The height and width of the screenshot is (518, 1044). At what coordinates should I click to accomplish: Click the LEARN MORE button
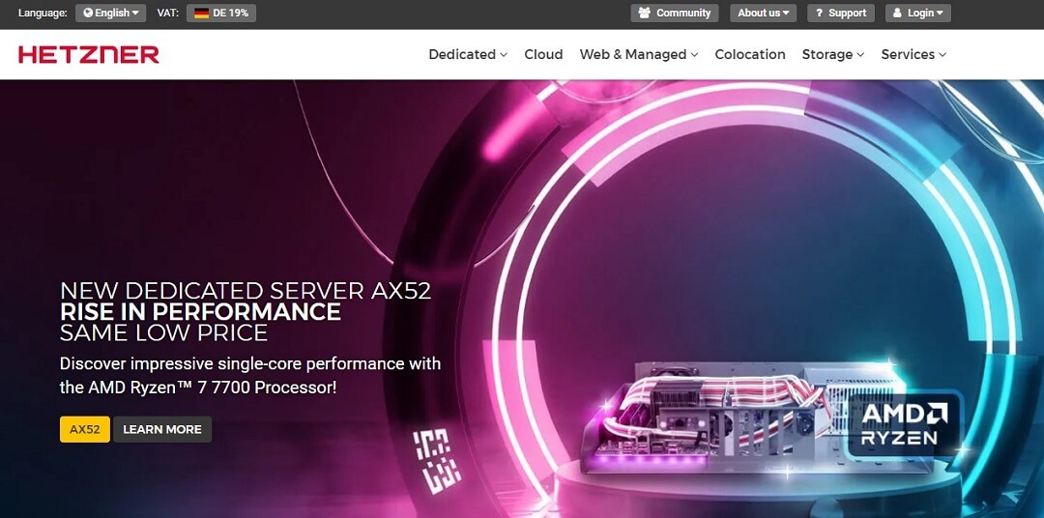coord(162,429)
